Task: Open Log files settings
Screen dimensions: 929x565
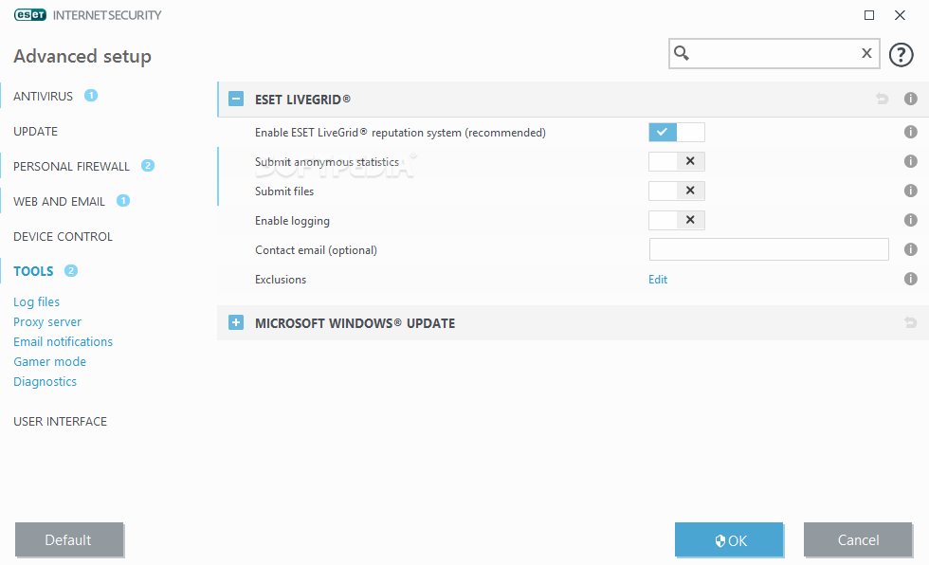Action: click(x=36, y=302)
